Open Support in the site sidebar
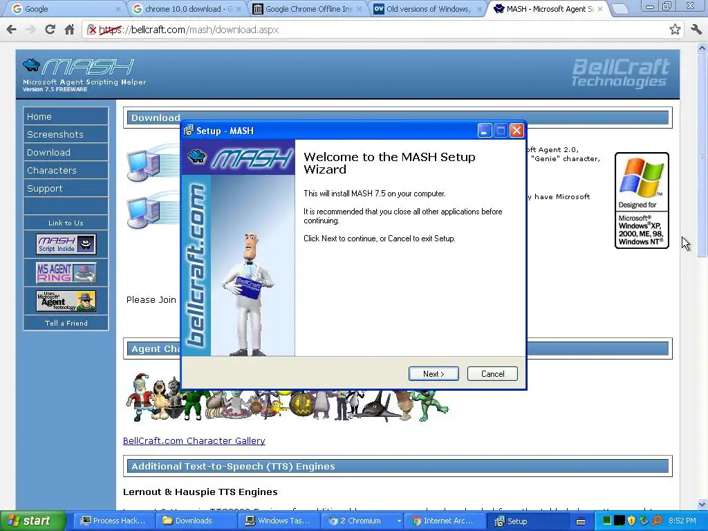The height and width of the screenshot is (531, 708). click(66, 188)
